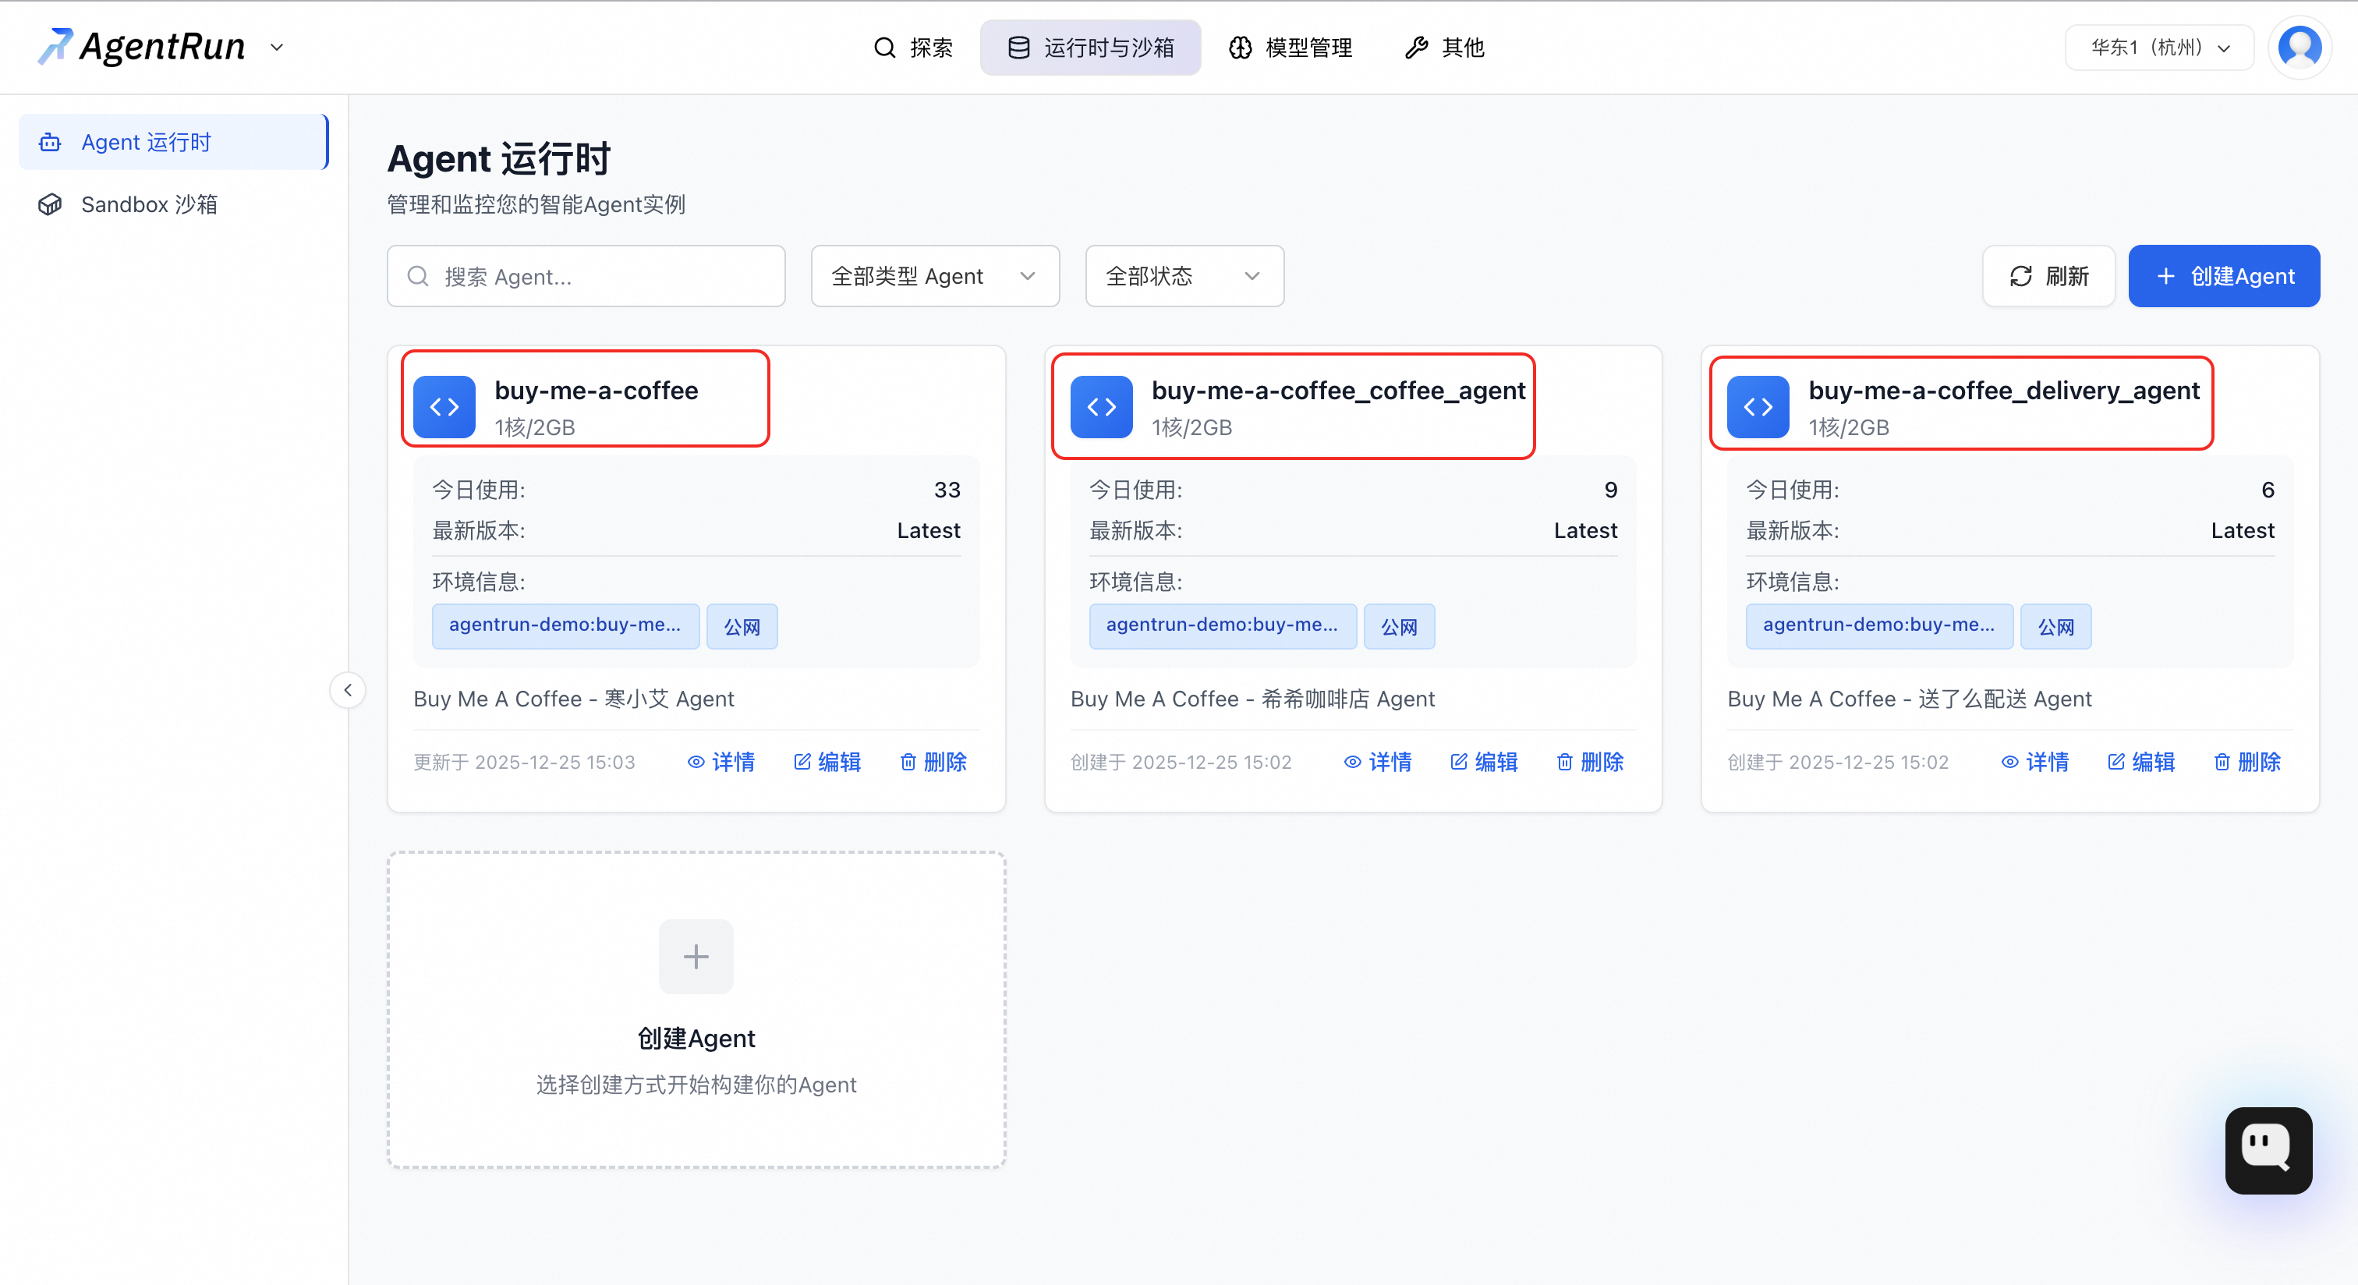Open the 全部状态 status filter

(1184, 275)
